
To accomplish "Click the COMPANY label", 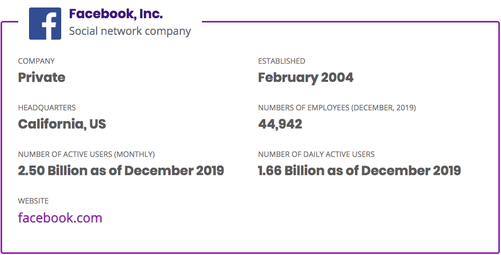I will (x=37, y=61).
